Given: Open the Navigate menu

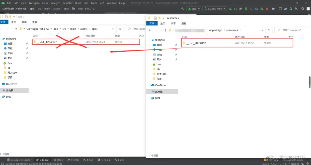Looking at the screenshot, I should pyautogui.click(x=34, y=3).
